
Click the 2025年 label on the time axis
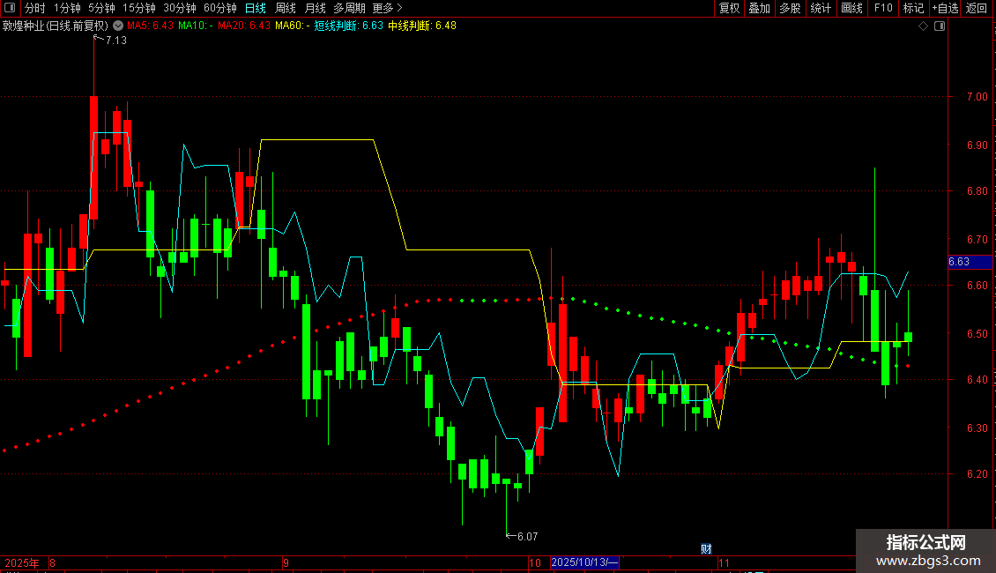(x=22, y=563)
